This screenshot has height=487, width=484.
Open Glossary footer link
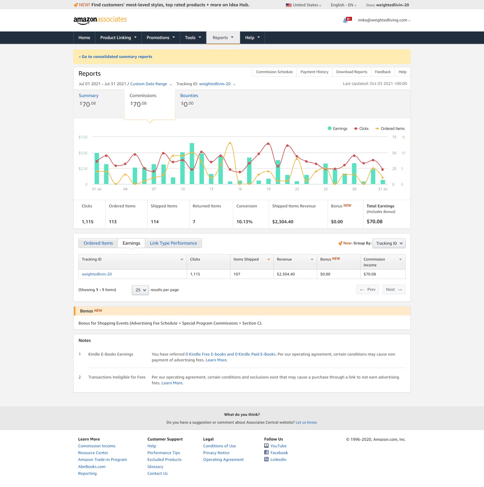[155, 467]
